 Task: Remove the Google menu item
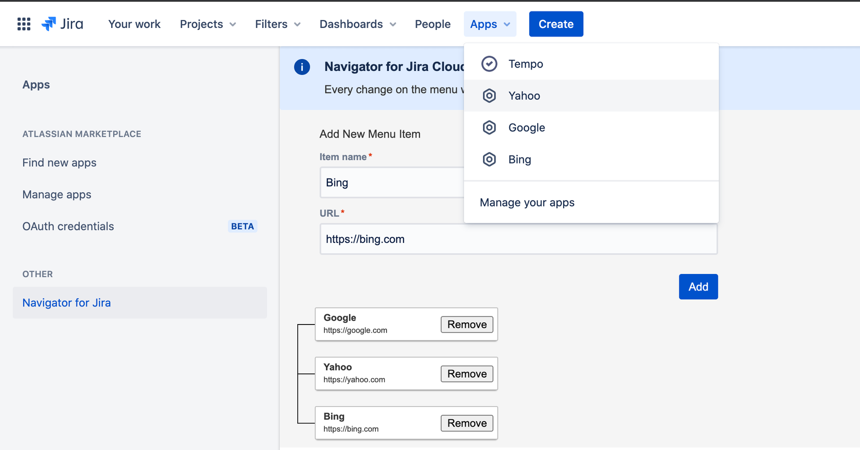click(x=467, y=324)
